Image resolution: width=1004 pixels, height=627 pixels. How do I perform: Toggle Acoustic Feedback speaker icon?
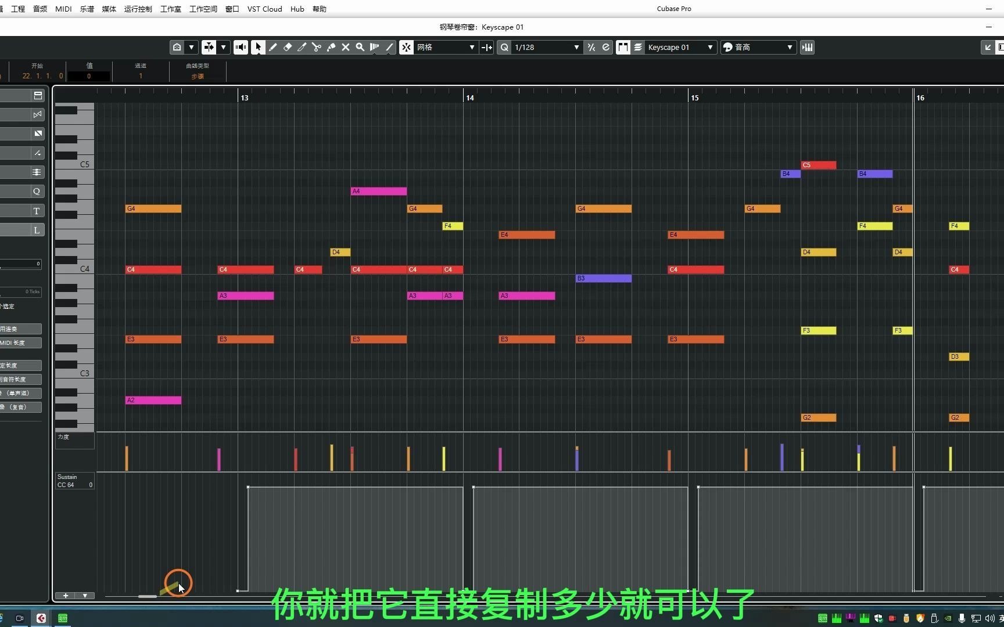coord(241,47)
